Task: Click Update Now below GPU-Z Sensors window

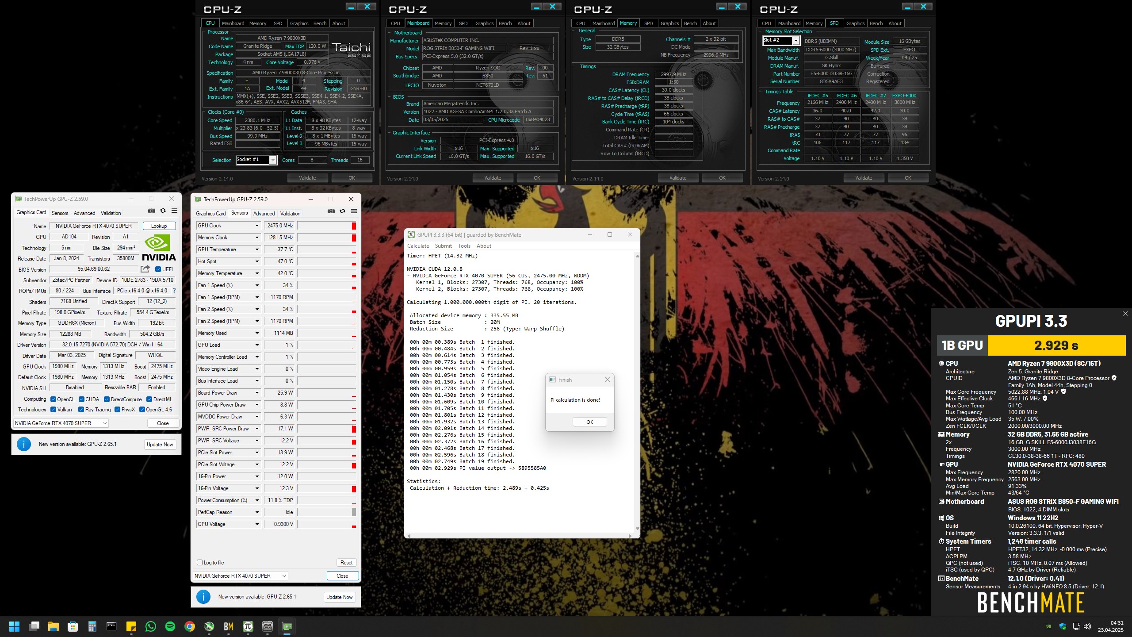Action: click(339, 597)
